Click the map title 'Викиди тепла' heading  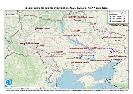pyautogui.click(x=66, y=8)
